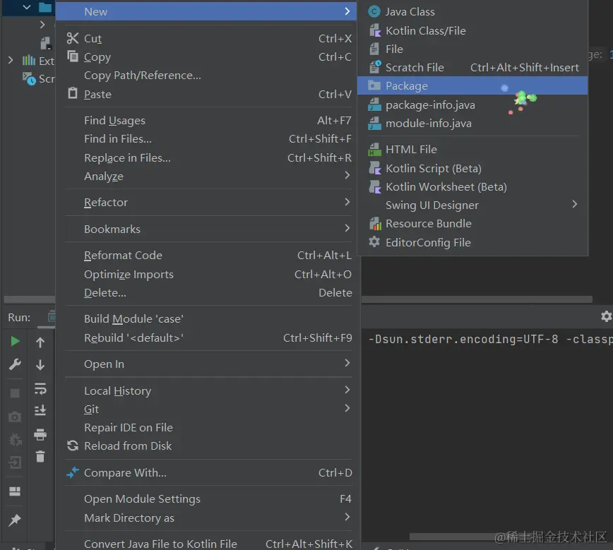Click the Scratches tree item

(38, 78)
